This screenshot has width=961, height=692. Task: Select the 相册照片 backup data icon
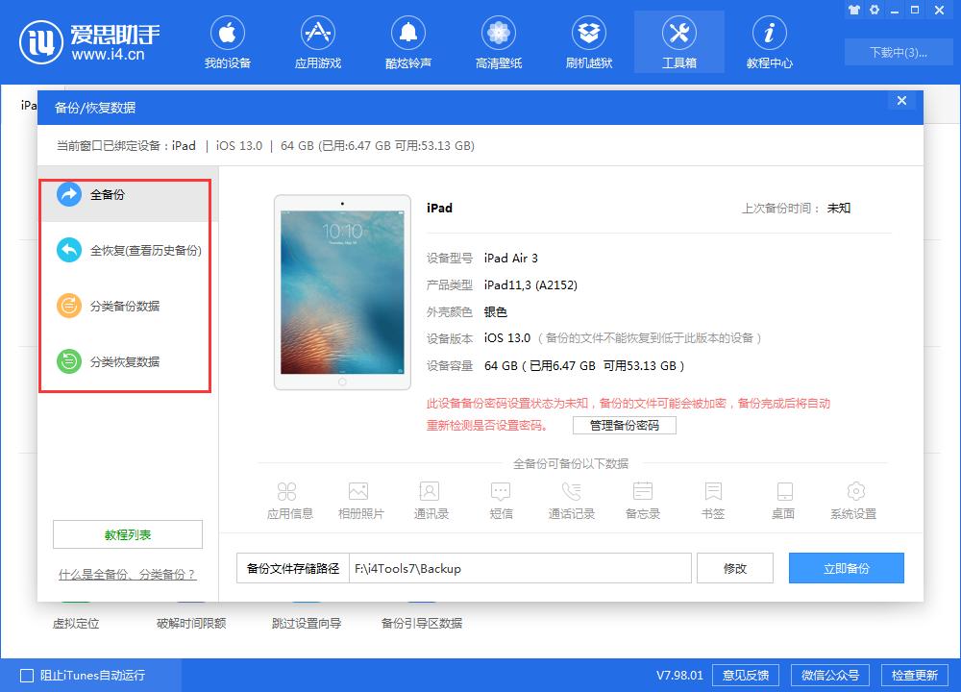click(x=358, y=497)
